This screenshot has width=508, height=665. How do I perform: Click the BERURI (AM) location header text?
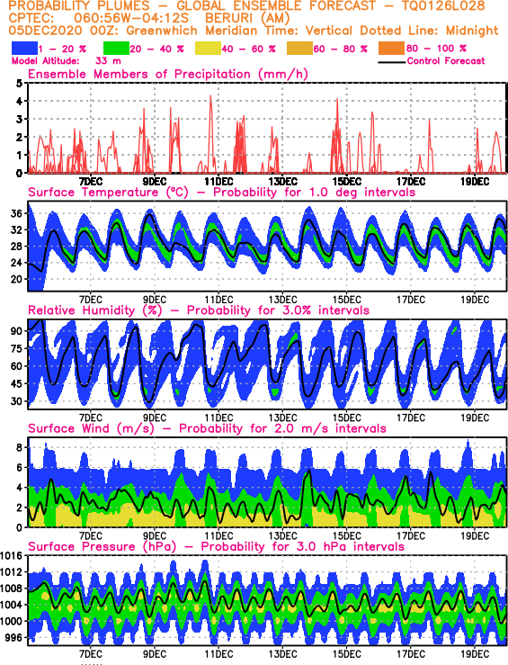click(x=247, y=19)
